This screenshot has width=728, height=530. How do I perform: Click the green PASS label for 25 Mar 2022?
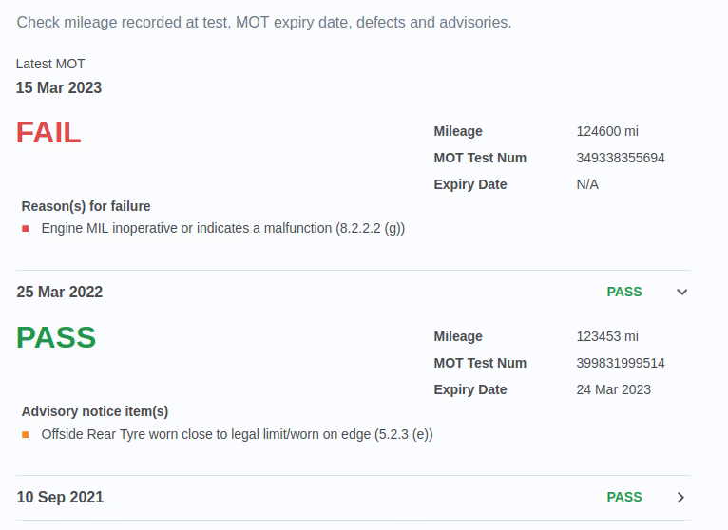click(x=624, y=293)
